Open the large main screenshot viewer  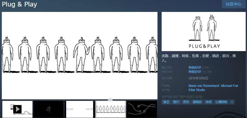click(80, 55)
